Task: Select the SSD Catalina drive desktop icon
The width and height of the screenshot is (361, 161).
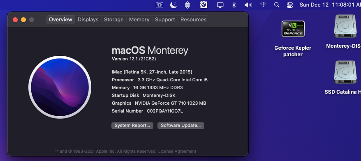Action: (345, 72)
